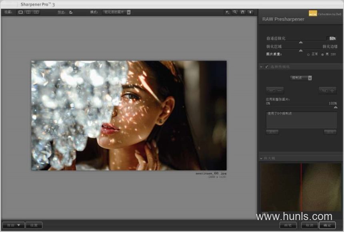
Task: Open the mode dropdown in toolbar
Action: click(x=116, y=12)
